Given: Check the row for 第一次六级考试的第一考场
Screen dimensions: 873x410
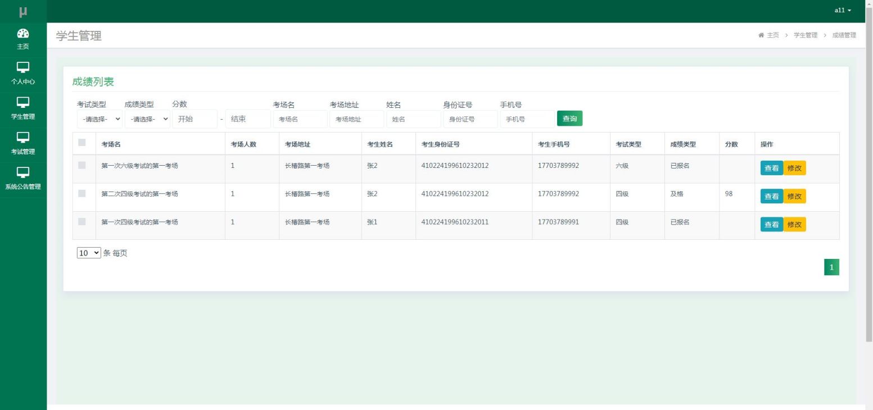Looking at the screenshot, I should coord(82,165).
